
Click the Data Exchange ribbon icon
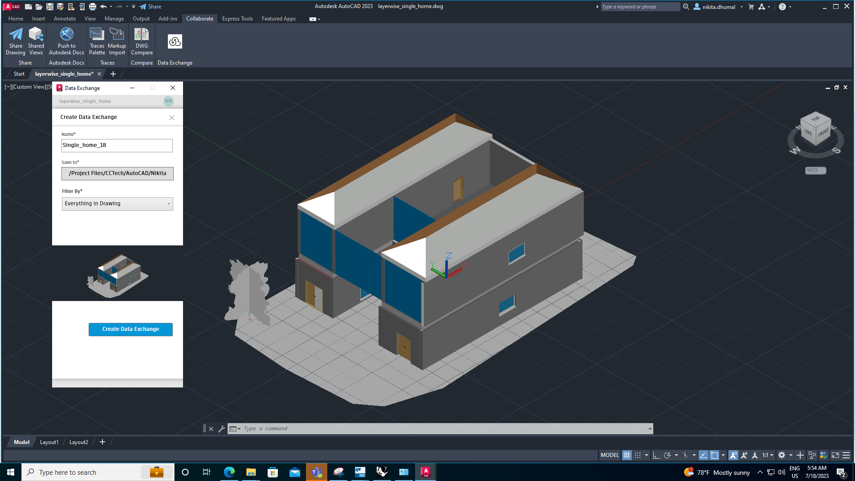click(175, 42)
